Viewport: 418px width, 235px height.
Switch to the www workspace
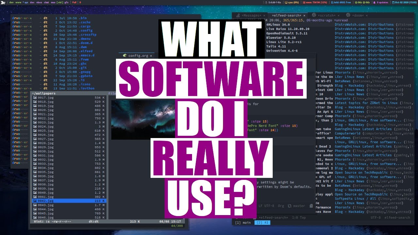click(19, 2)
